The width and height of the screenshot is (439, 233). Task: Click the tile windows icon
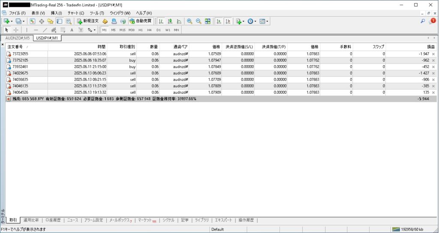[208, 21]
